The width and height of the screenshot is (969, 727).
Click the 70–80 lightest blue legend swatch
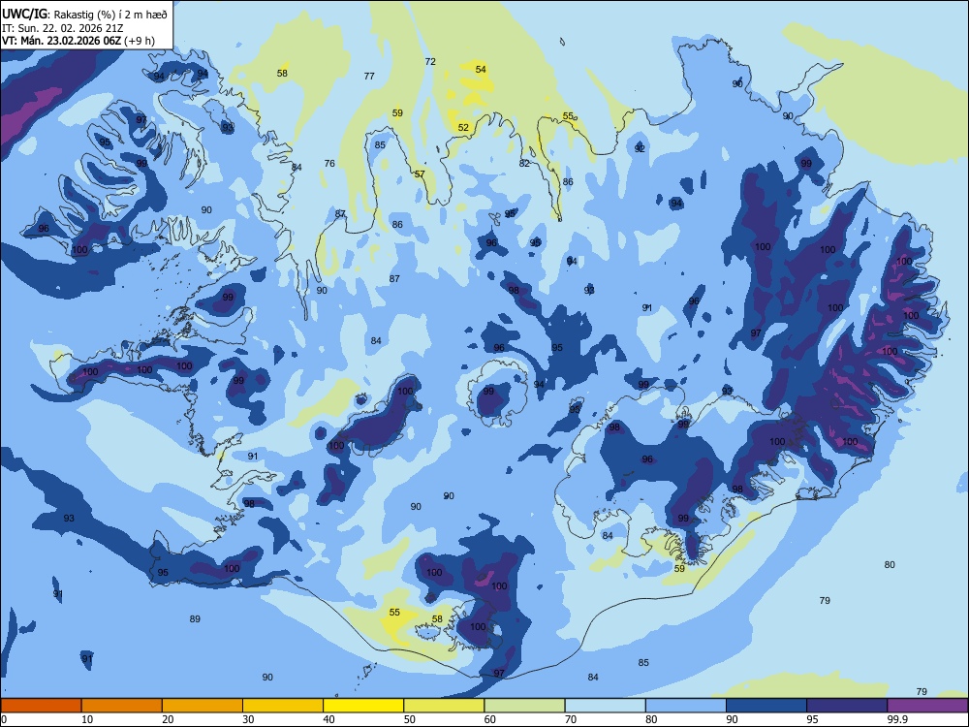(606, 706)
